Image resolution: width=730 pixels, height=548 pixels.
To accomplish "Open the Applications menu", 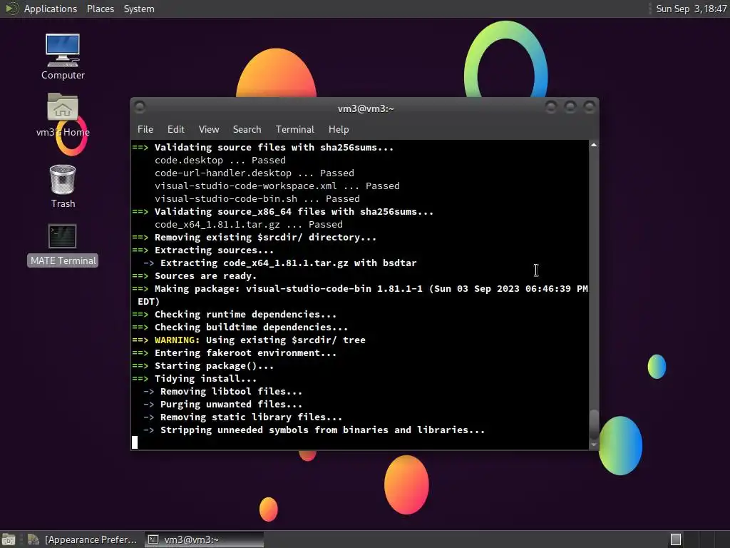I will [x=51, y=9].
